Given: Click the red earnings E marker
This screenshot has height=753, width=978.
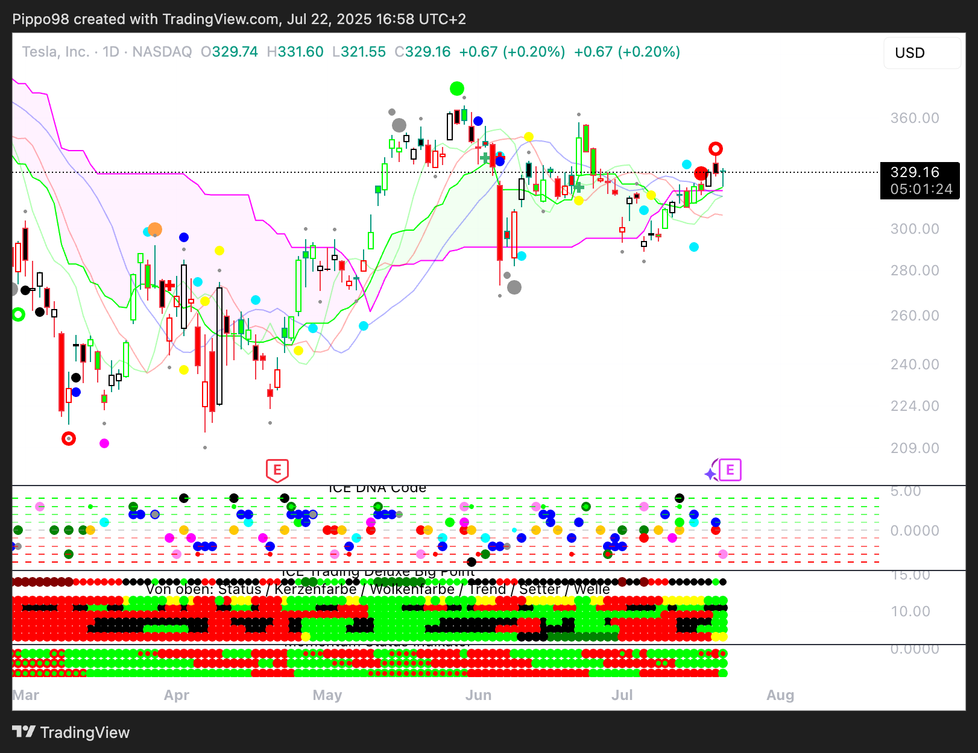Looking at the screenshot, I should [x=277, y=470].
